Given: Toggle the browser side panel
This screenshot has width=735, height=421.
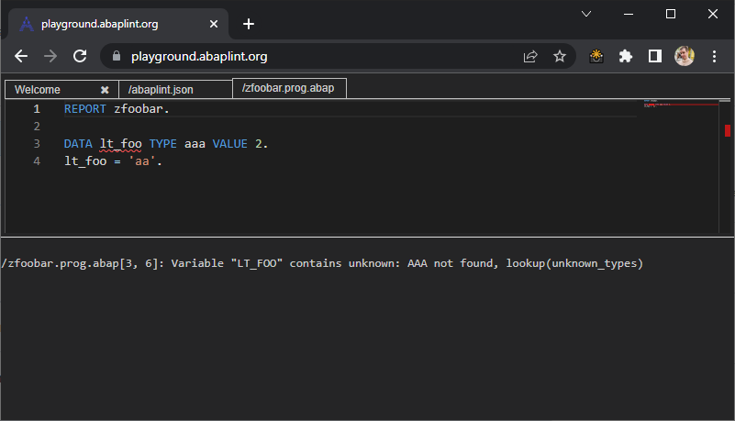Looking at the screenshot, I should click(x=655, y=56).
